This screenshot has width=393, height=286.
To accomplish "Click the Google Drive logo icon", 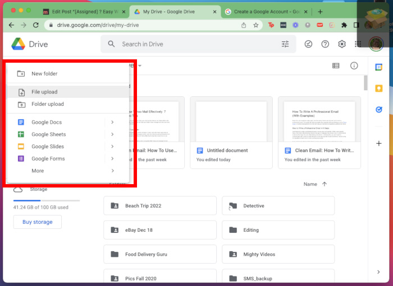I will [x=19, y=44].
